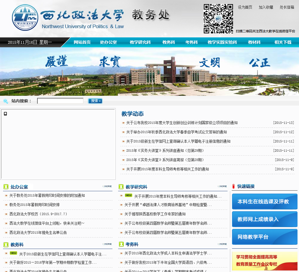299x272 pixels.
Task: Open 实务大讲堂系列讲座通知(总第29期)
Action: pos(165,151)
